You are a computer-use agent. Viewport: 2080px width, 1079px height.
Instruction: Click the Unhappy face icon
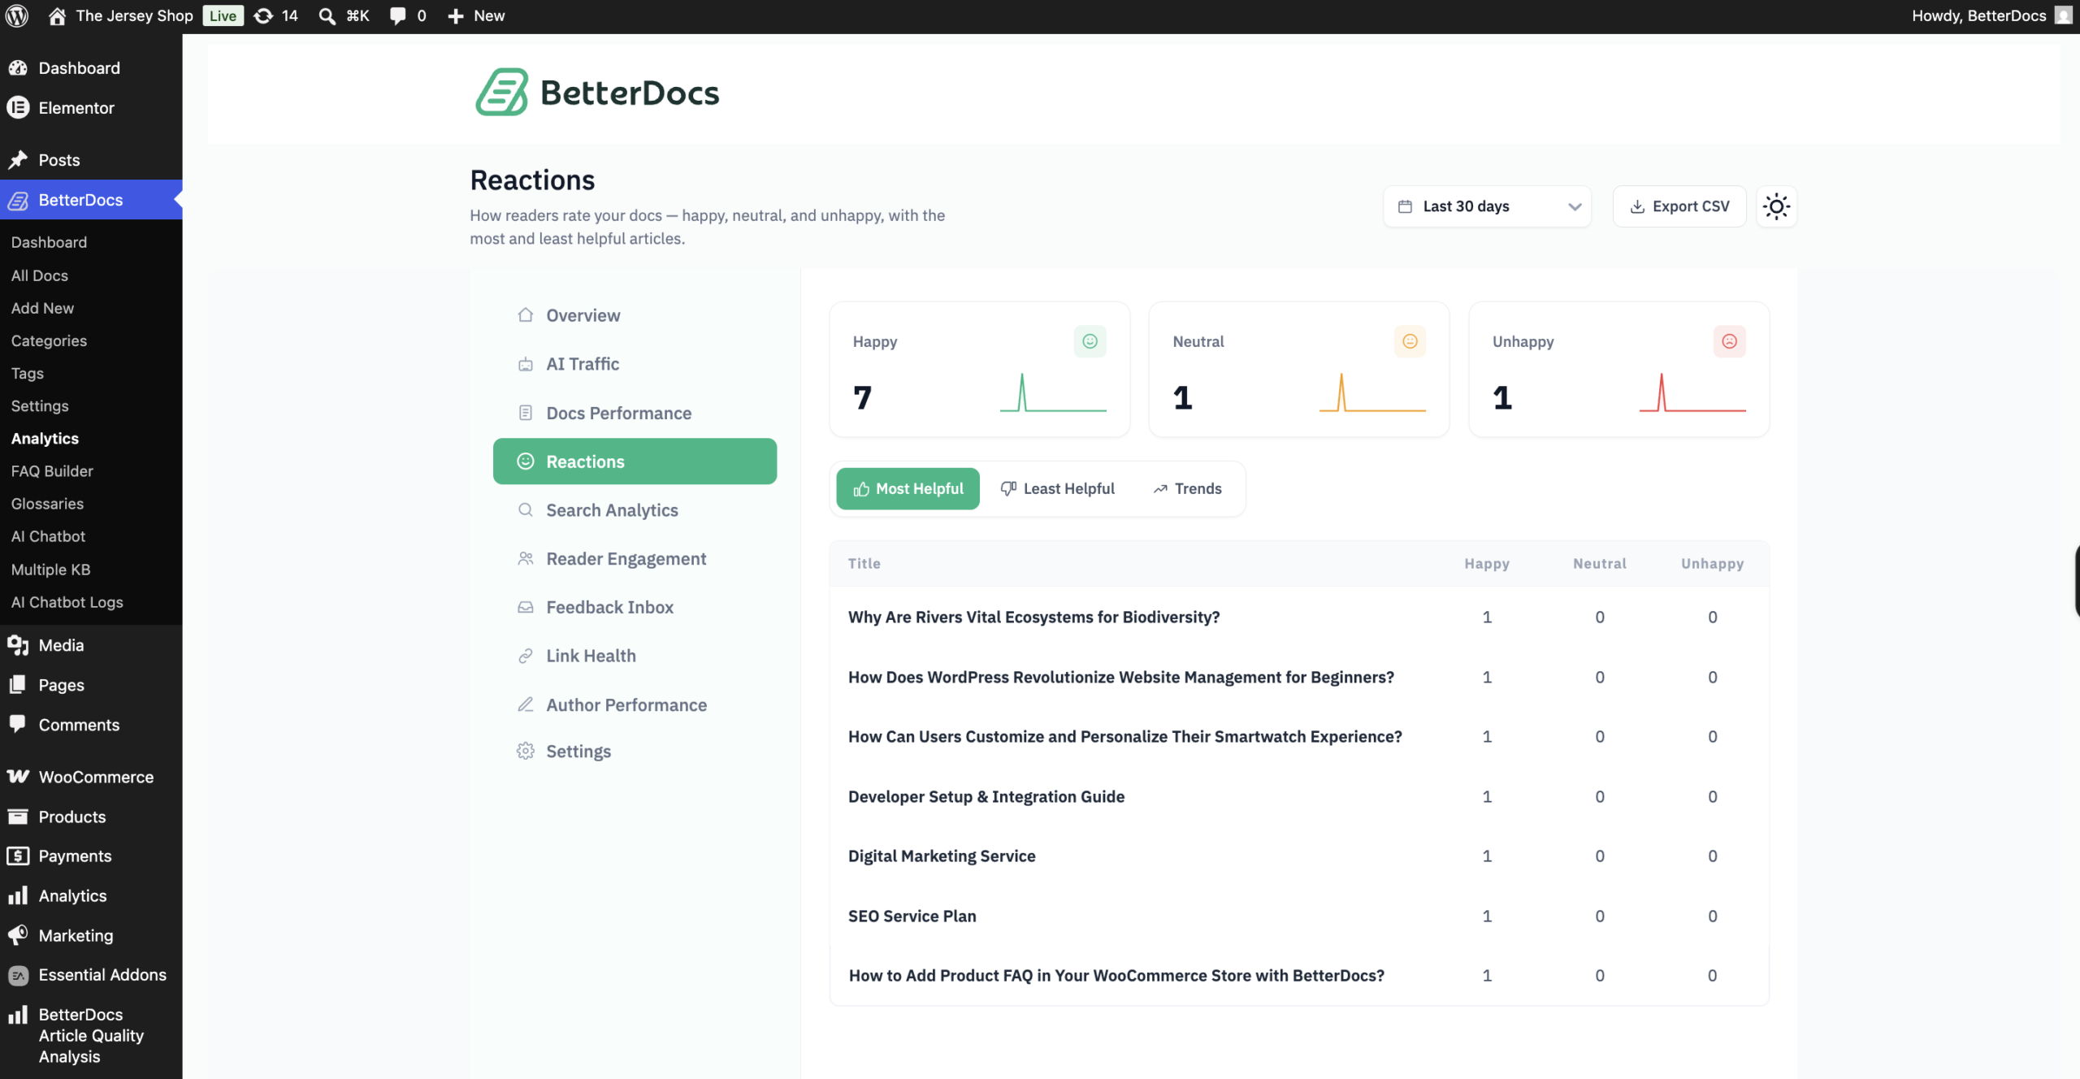click(x=1729, y=341)
